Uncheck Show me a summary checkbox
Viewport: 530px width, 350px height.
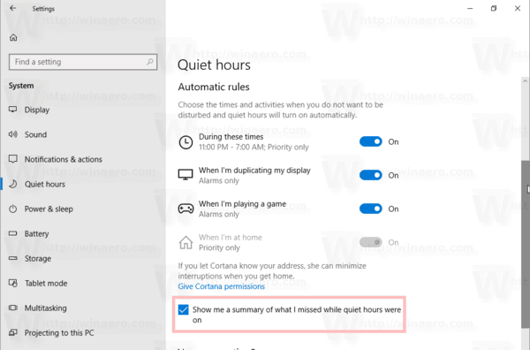coord(183,309)
